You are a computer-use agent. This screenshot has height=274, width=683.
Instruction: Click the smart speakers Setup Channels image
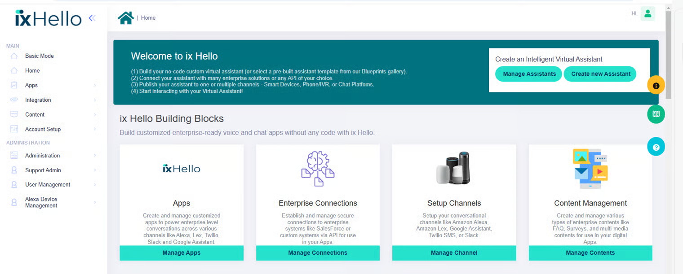point(454,168)
